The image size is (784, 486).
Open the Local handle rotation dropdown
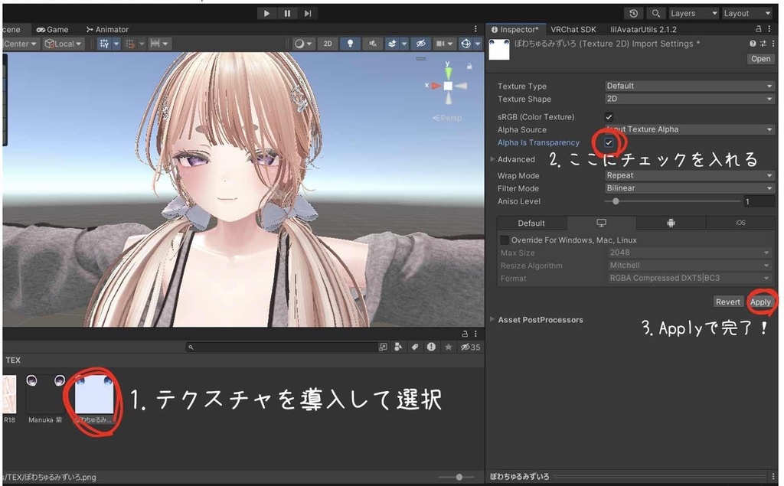pyautogui.click(x=63, y=44)
